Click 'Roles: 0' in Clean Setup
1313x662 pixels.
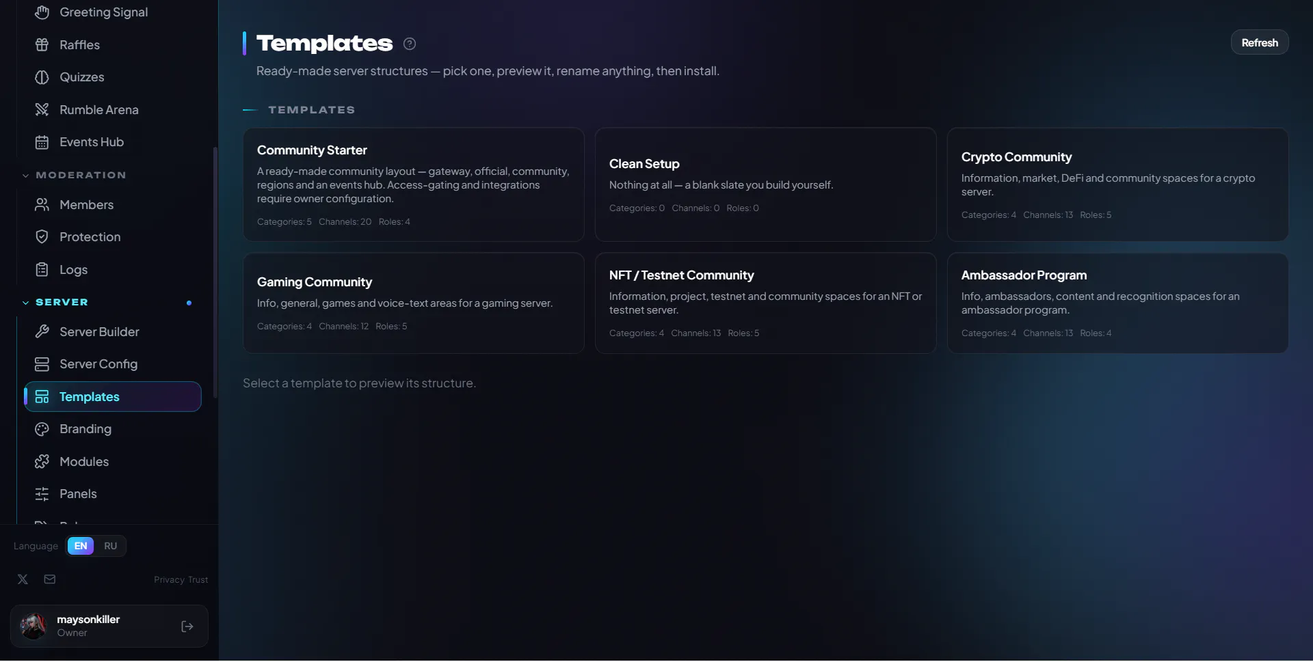click(743, 208)
